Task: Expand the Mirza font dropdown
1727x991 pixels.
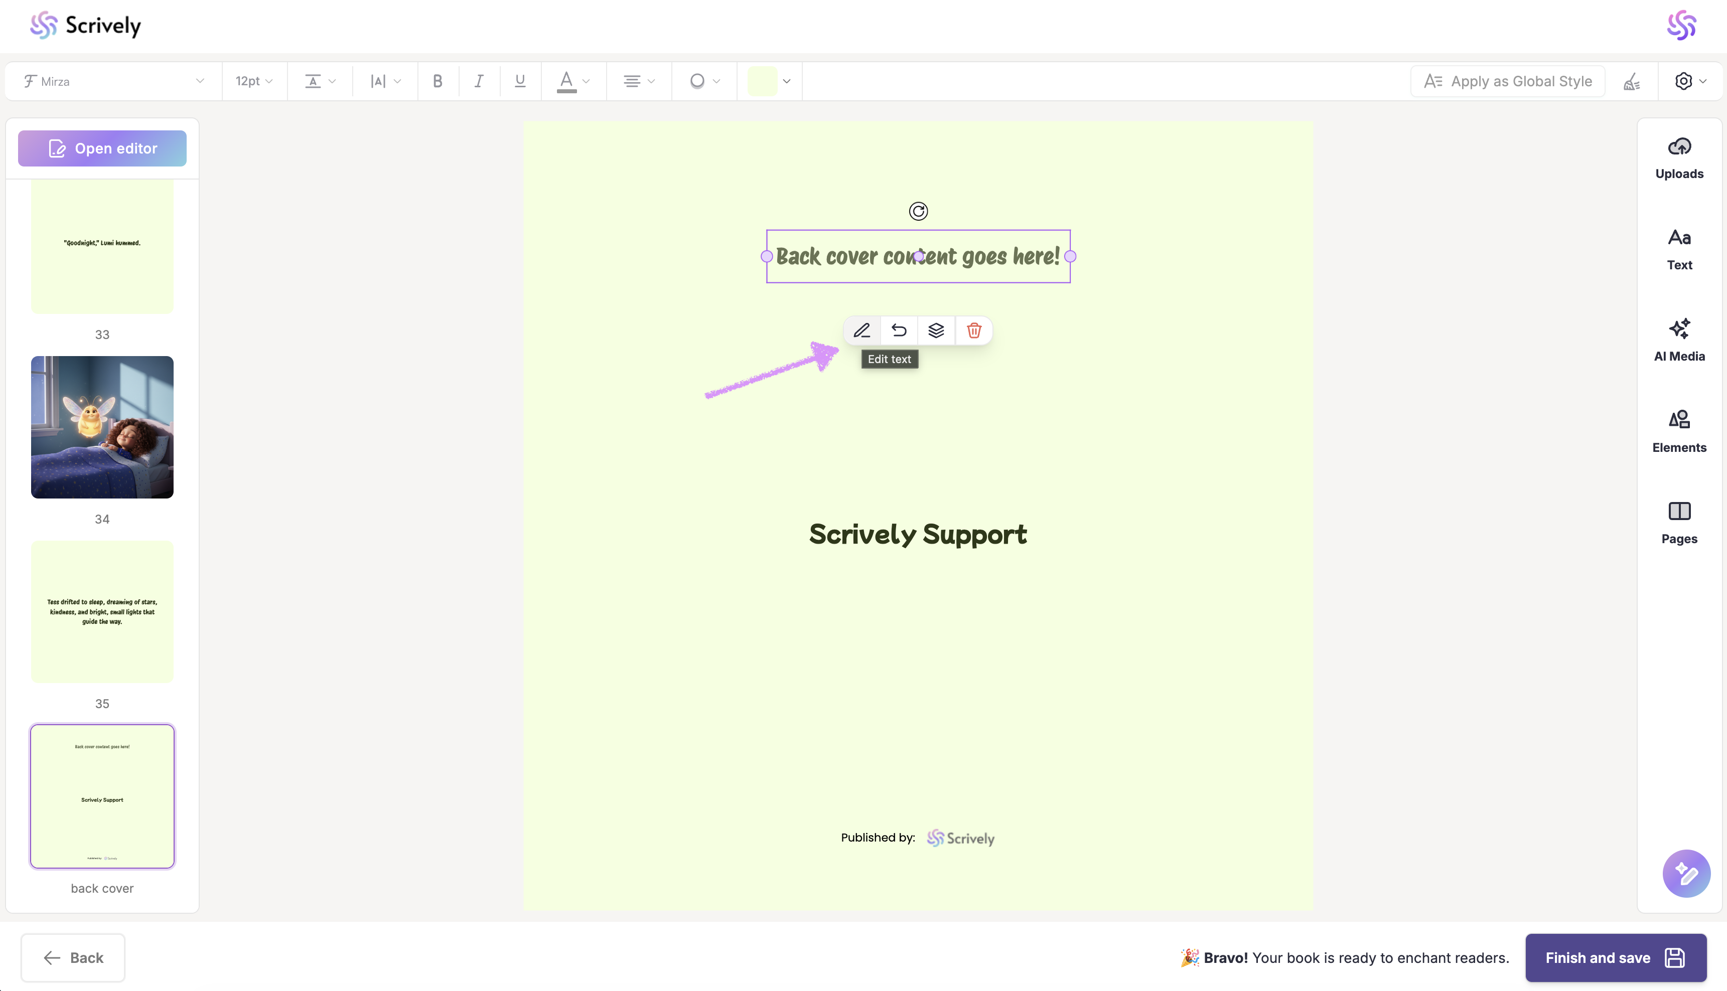Action: point(113,82)
